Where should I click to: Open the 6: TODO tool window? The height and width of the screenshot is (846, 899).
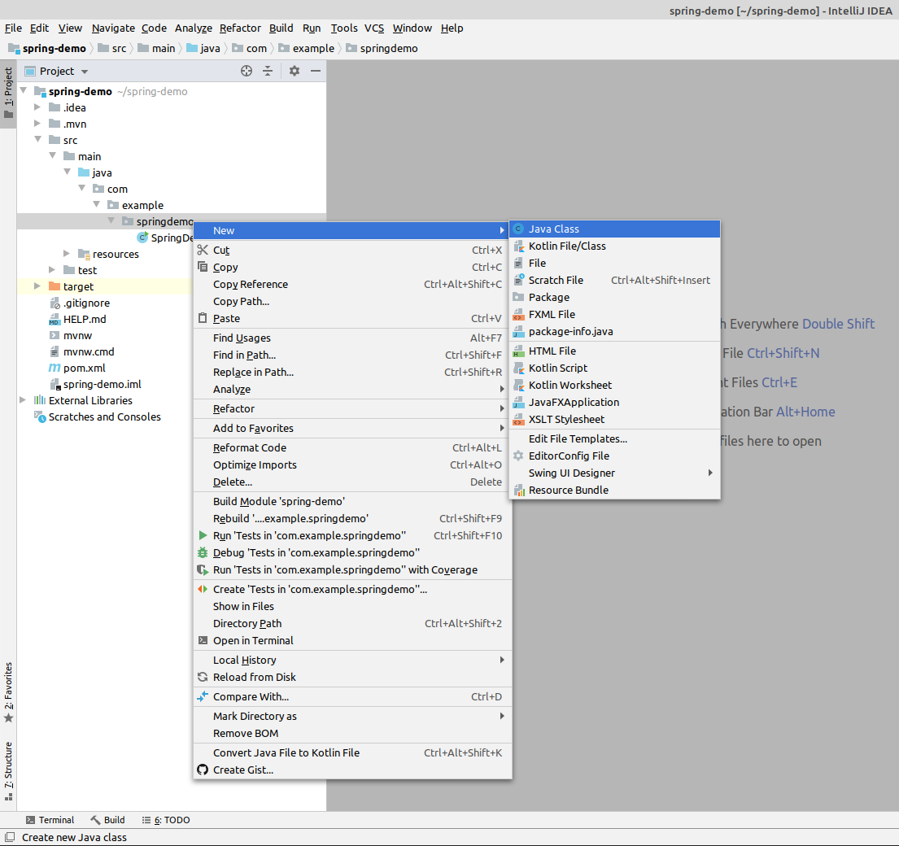166,820
